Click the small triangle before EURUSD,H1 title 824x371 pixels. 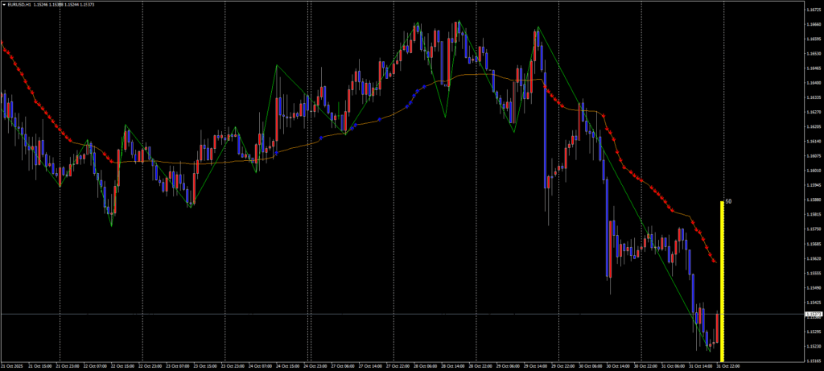click(x=3, y=4)
